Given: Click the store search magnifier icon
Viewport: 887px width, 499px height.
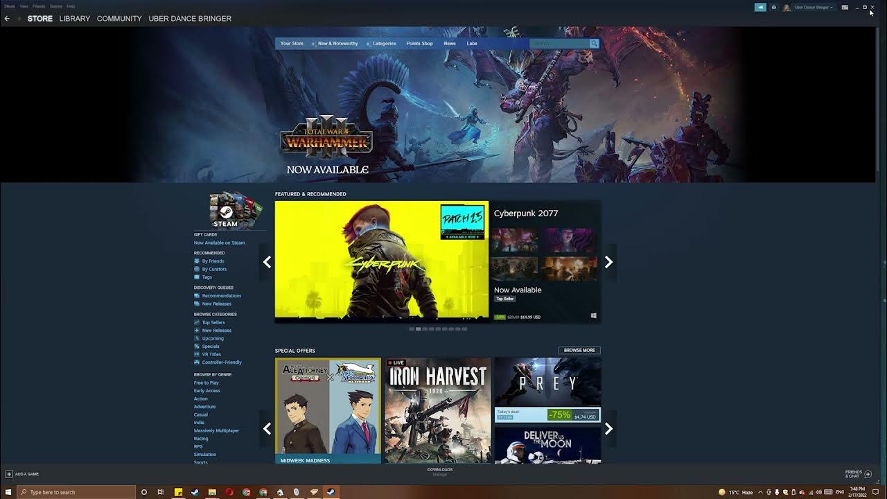Looking at the screenshot, I should click(x=594, y=44).
